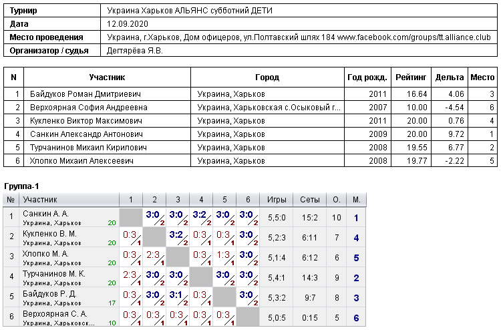501x330 pixels.
Task: Click delta value 6.77
Action: click(x=456, y=148)
